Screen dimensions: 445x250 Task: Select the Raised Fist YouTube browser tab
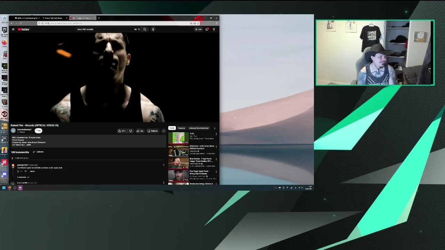coord(82,18)
